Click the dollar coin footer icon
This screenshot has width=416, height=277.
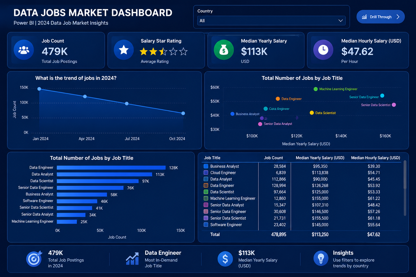[225, 259]
